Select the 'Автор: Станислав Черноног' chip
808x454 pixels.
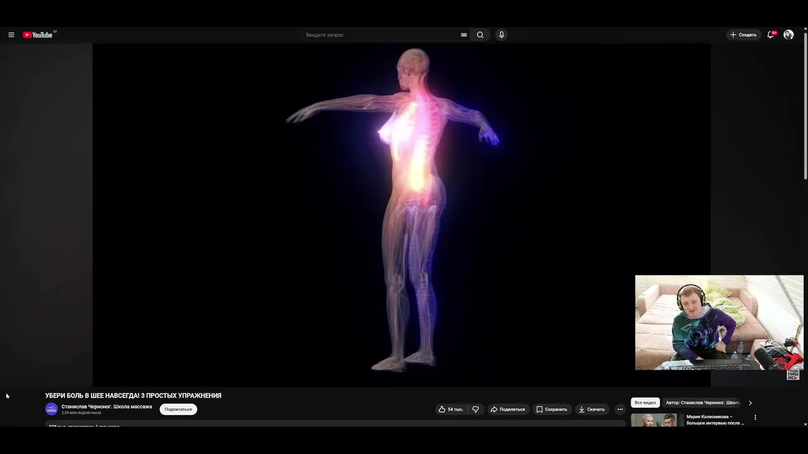703,402
